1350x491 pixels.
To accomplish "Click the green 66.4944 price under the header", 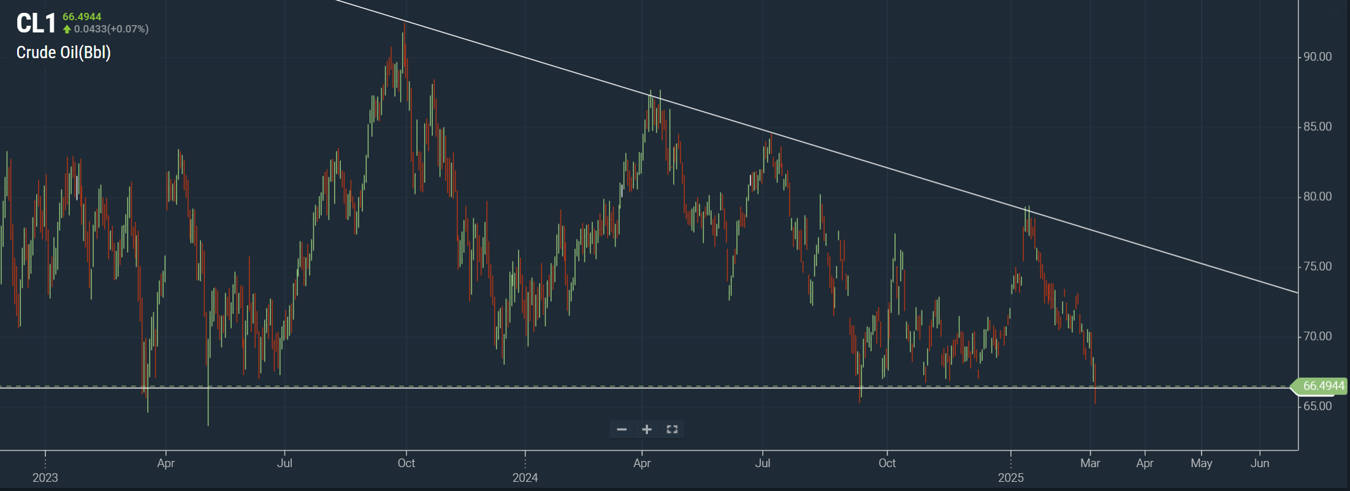I will (82, 17).
